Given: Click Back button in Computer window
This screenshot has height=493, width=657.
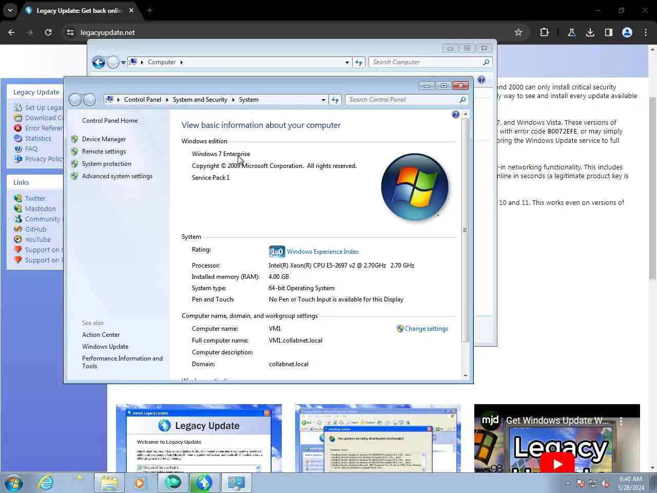Looking at the screenshot, I should point(99,62).
